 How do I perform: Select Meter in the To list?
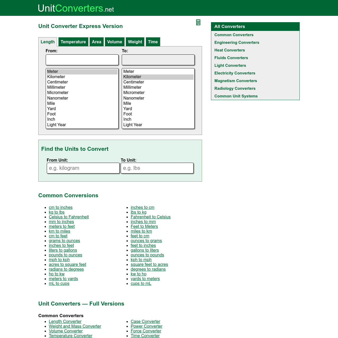click(x=158, y=72)
